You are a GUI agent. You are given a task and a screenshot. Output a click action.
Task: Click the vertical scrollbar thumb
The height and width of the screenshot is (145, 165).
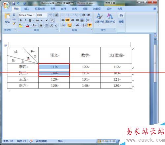point(155,63)
